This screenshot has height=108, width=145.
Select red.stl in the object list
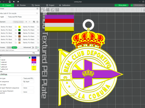[3, 60]
